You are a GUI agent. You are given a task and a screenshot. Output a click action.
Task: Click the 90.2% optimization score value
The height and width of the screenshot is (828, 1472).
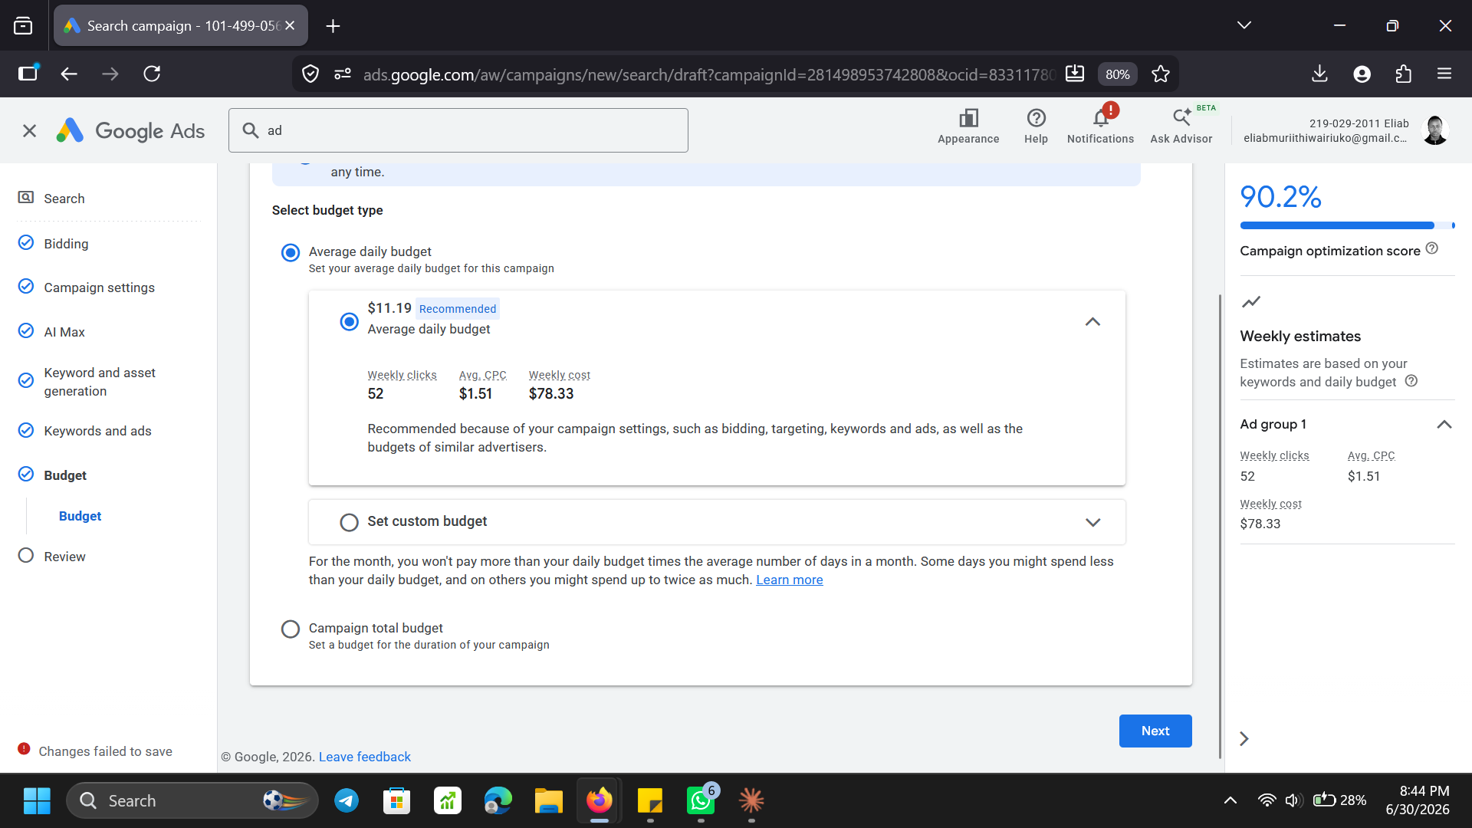pos(1280,197)
